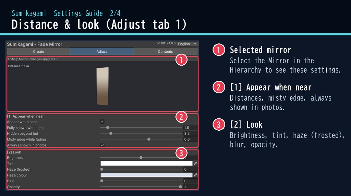Toggle the Appear when near checkbox
351x196 pixels.
point(102,121)
